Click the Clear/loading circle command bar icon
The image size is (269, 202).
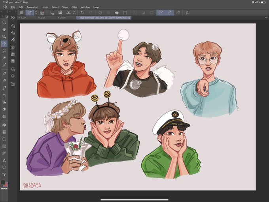(x=100, y=13)
